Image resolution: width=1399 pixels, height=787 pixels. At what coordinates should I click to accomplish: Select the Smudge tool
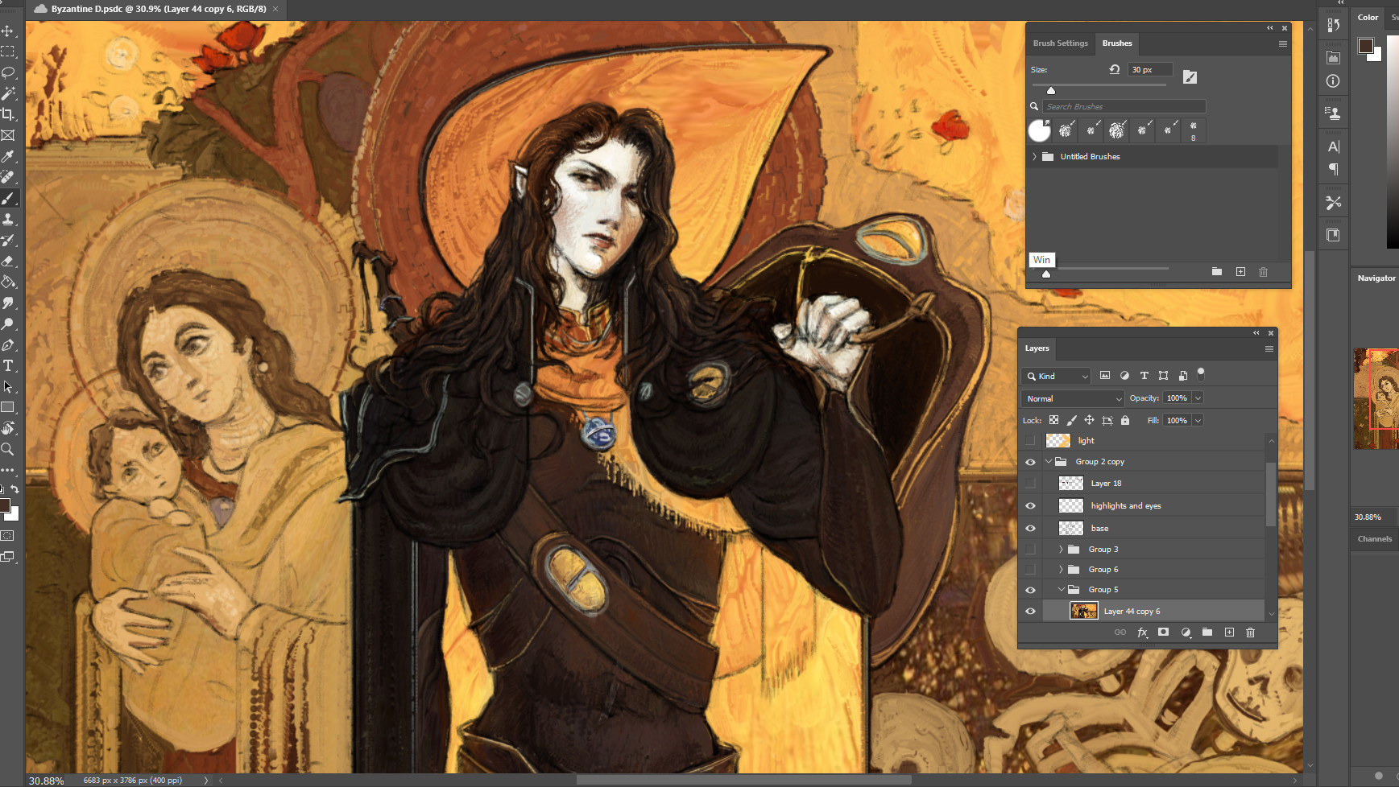pos(8,303)
